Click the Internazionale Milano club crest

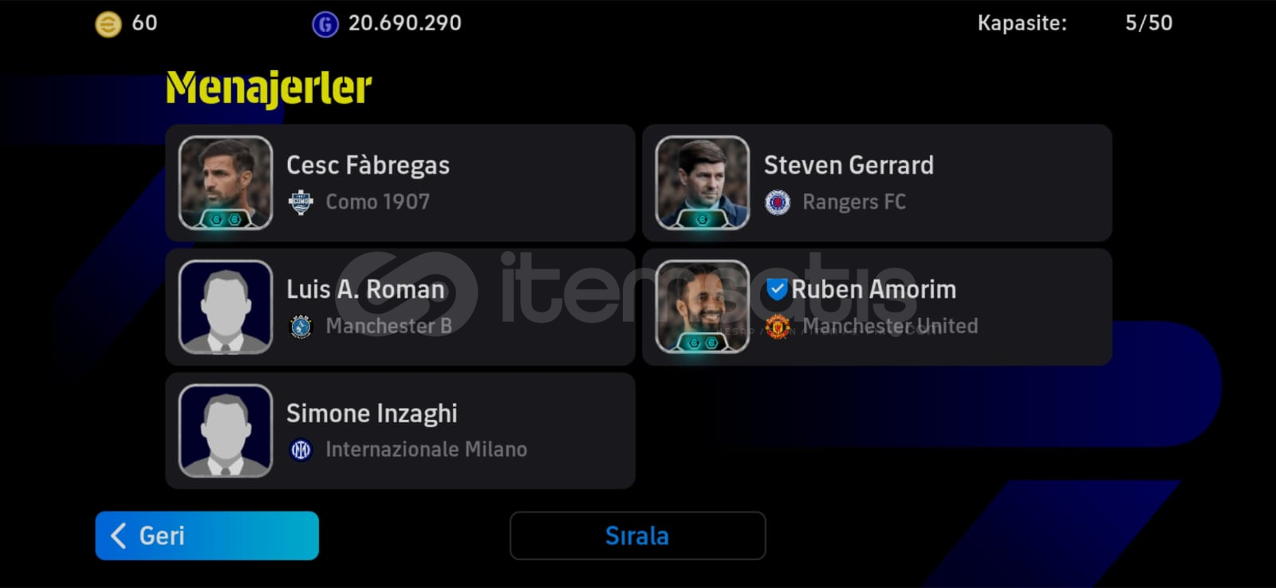pos(301,450)
